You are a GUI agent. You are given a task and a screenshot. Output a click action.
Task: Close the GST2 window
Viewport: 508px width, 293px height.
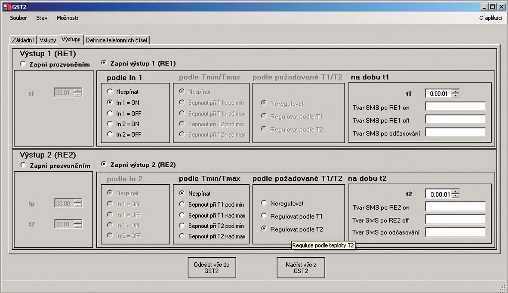501,7
